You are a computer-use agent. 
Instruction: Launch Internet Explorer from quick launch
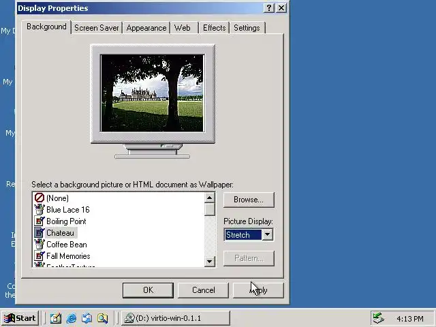(71, 318)
